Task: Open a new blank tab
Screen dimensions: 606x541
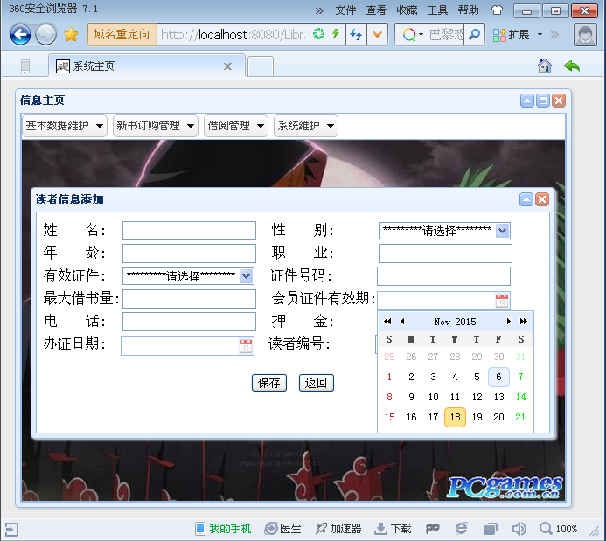Action: [260, 66]
